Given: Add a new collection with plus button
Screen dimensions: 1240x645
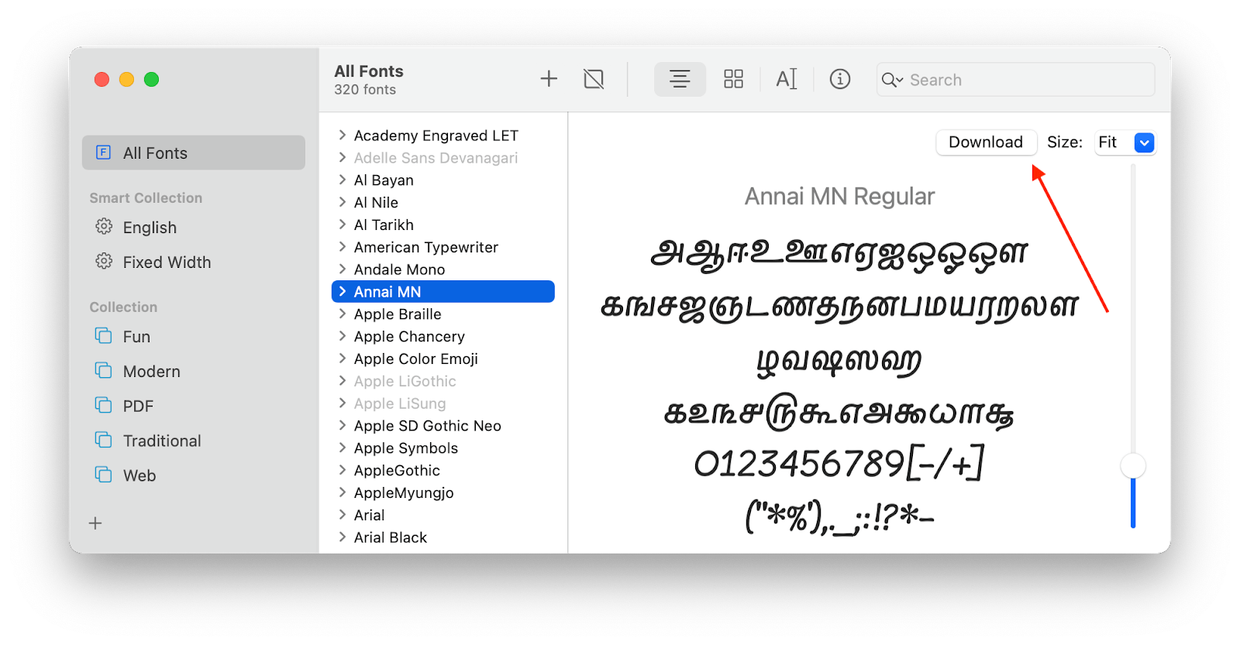Looking at the screenshot, I should (95, 523).
